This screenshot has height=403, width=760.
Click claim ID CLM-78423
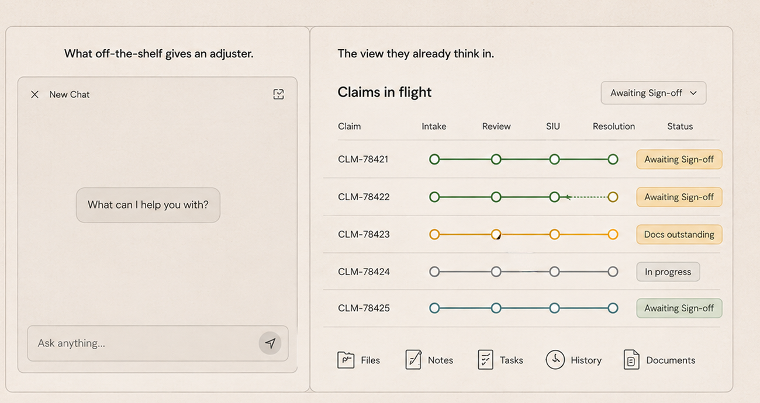point(364,234)
